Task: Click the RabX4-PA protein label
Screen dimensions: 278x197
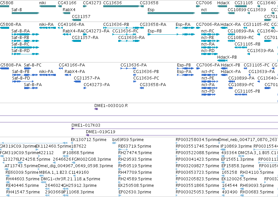Action: click(x=74, y=72)
